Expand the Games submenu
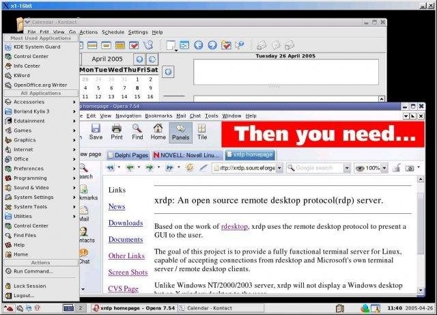The image size is (437, 315). tap(41, 131)
